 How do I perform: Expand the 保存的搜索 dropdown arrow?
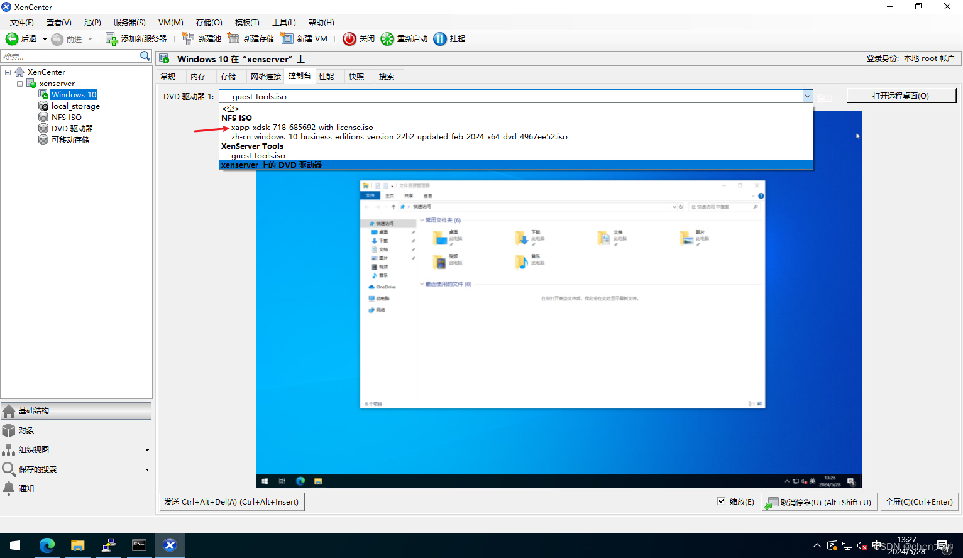point(147,470)
